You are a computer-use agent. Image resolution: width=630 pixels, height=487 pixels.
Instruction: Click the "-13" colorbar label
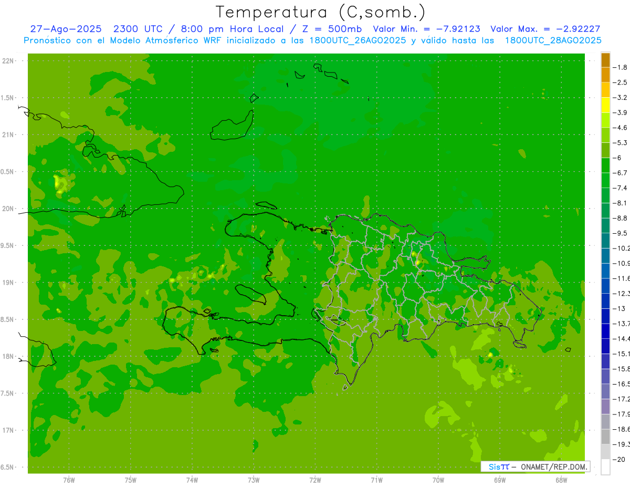[619, 308]
